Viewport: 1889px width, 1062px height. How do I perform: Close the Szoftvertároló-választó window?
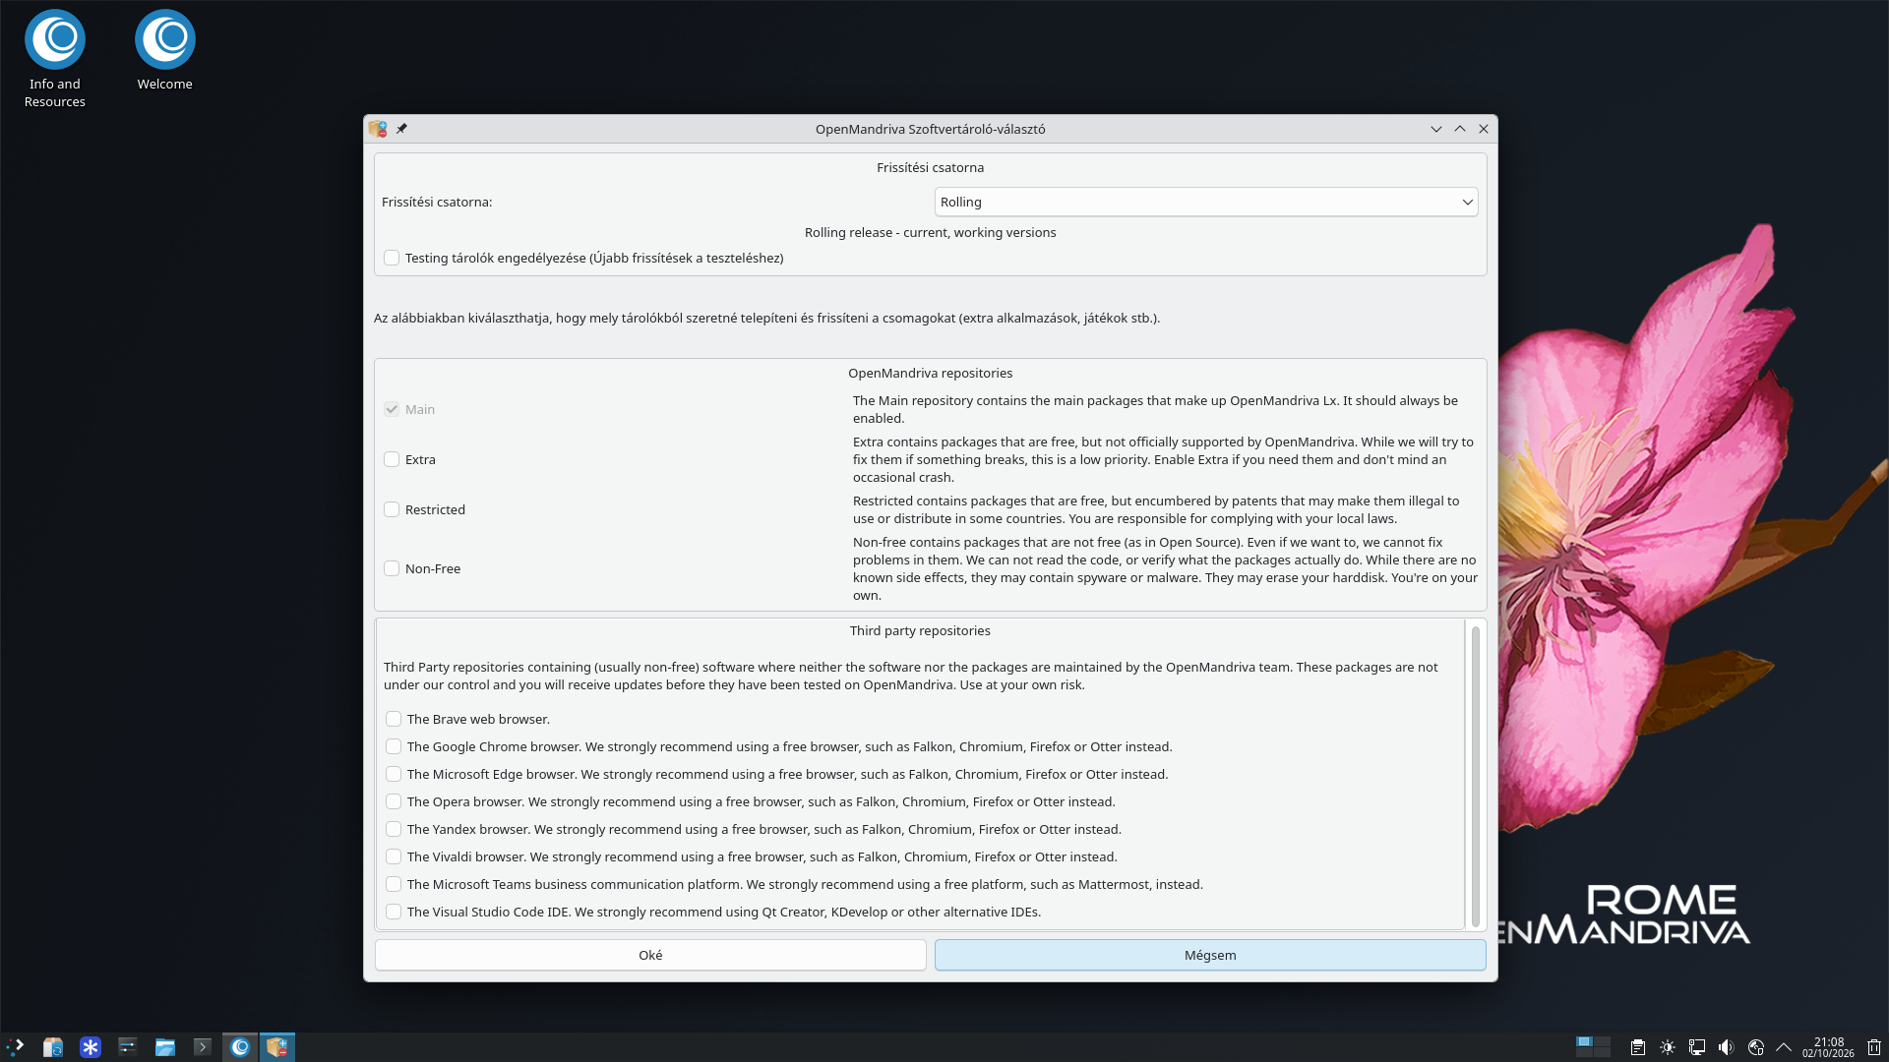point(1484,129)
